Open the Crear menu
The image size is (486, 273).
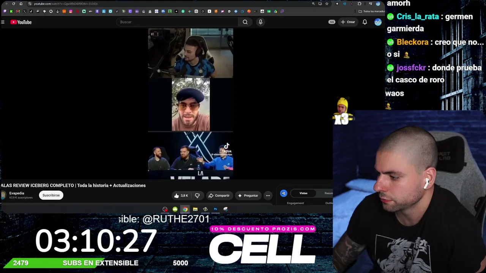point(348,22)
